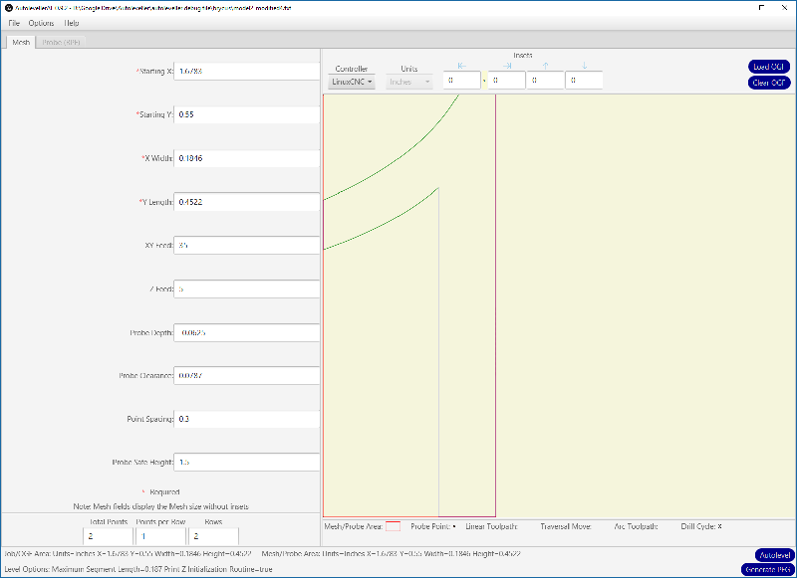Click the Starting X input field
797x578 pixels.
(246, 72)
